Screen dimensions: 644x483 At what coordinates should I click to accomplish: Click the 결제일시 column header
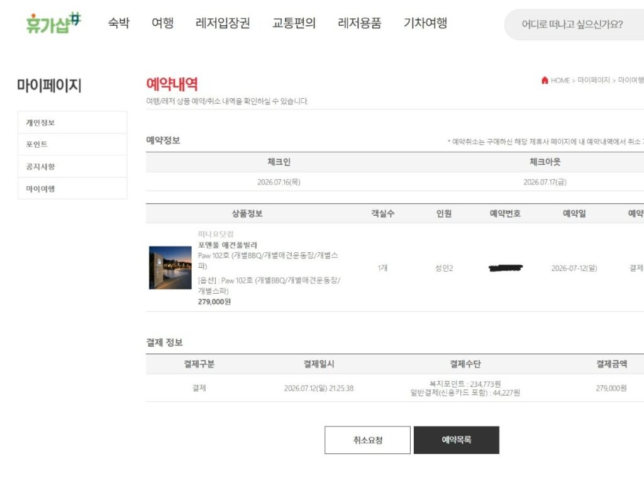319,364
